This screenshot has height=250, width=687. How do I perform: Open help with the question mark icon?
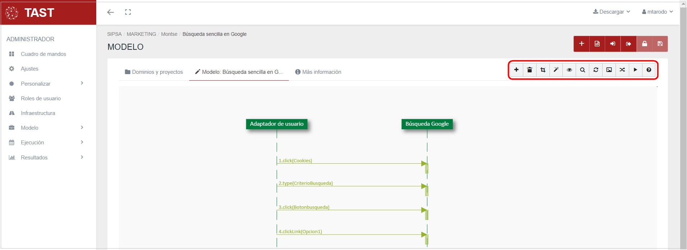coord(649,70)
